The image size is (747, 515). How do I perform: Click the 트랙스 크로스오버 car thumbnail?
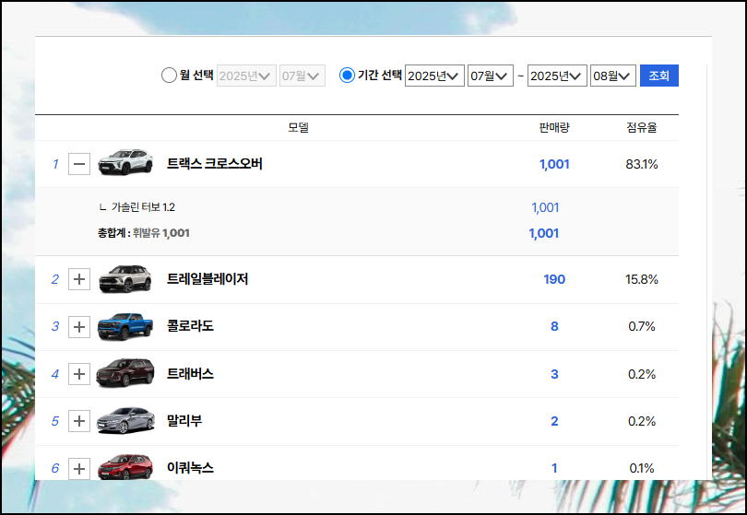click(125, 163)
